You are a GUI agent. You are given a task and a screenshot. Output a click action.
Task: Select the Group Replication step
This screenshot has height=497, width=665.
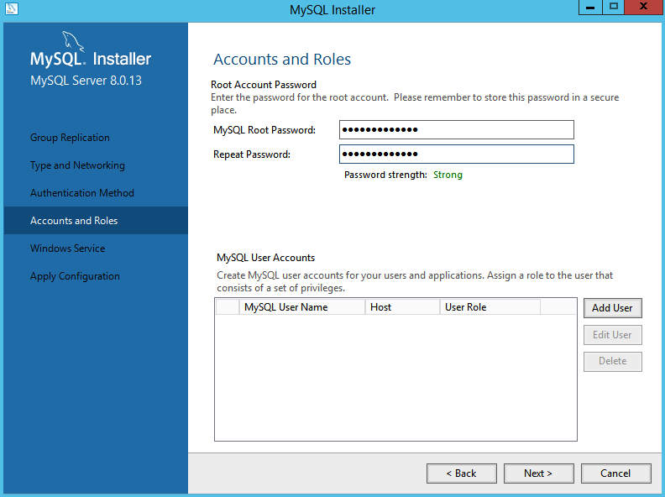click(x=70, y=138)
